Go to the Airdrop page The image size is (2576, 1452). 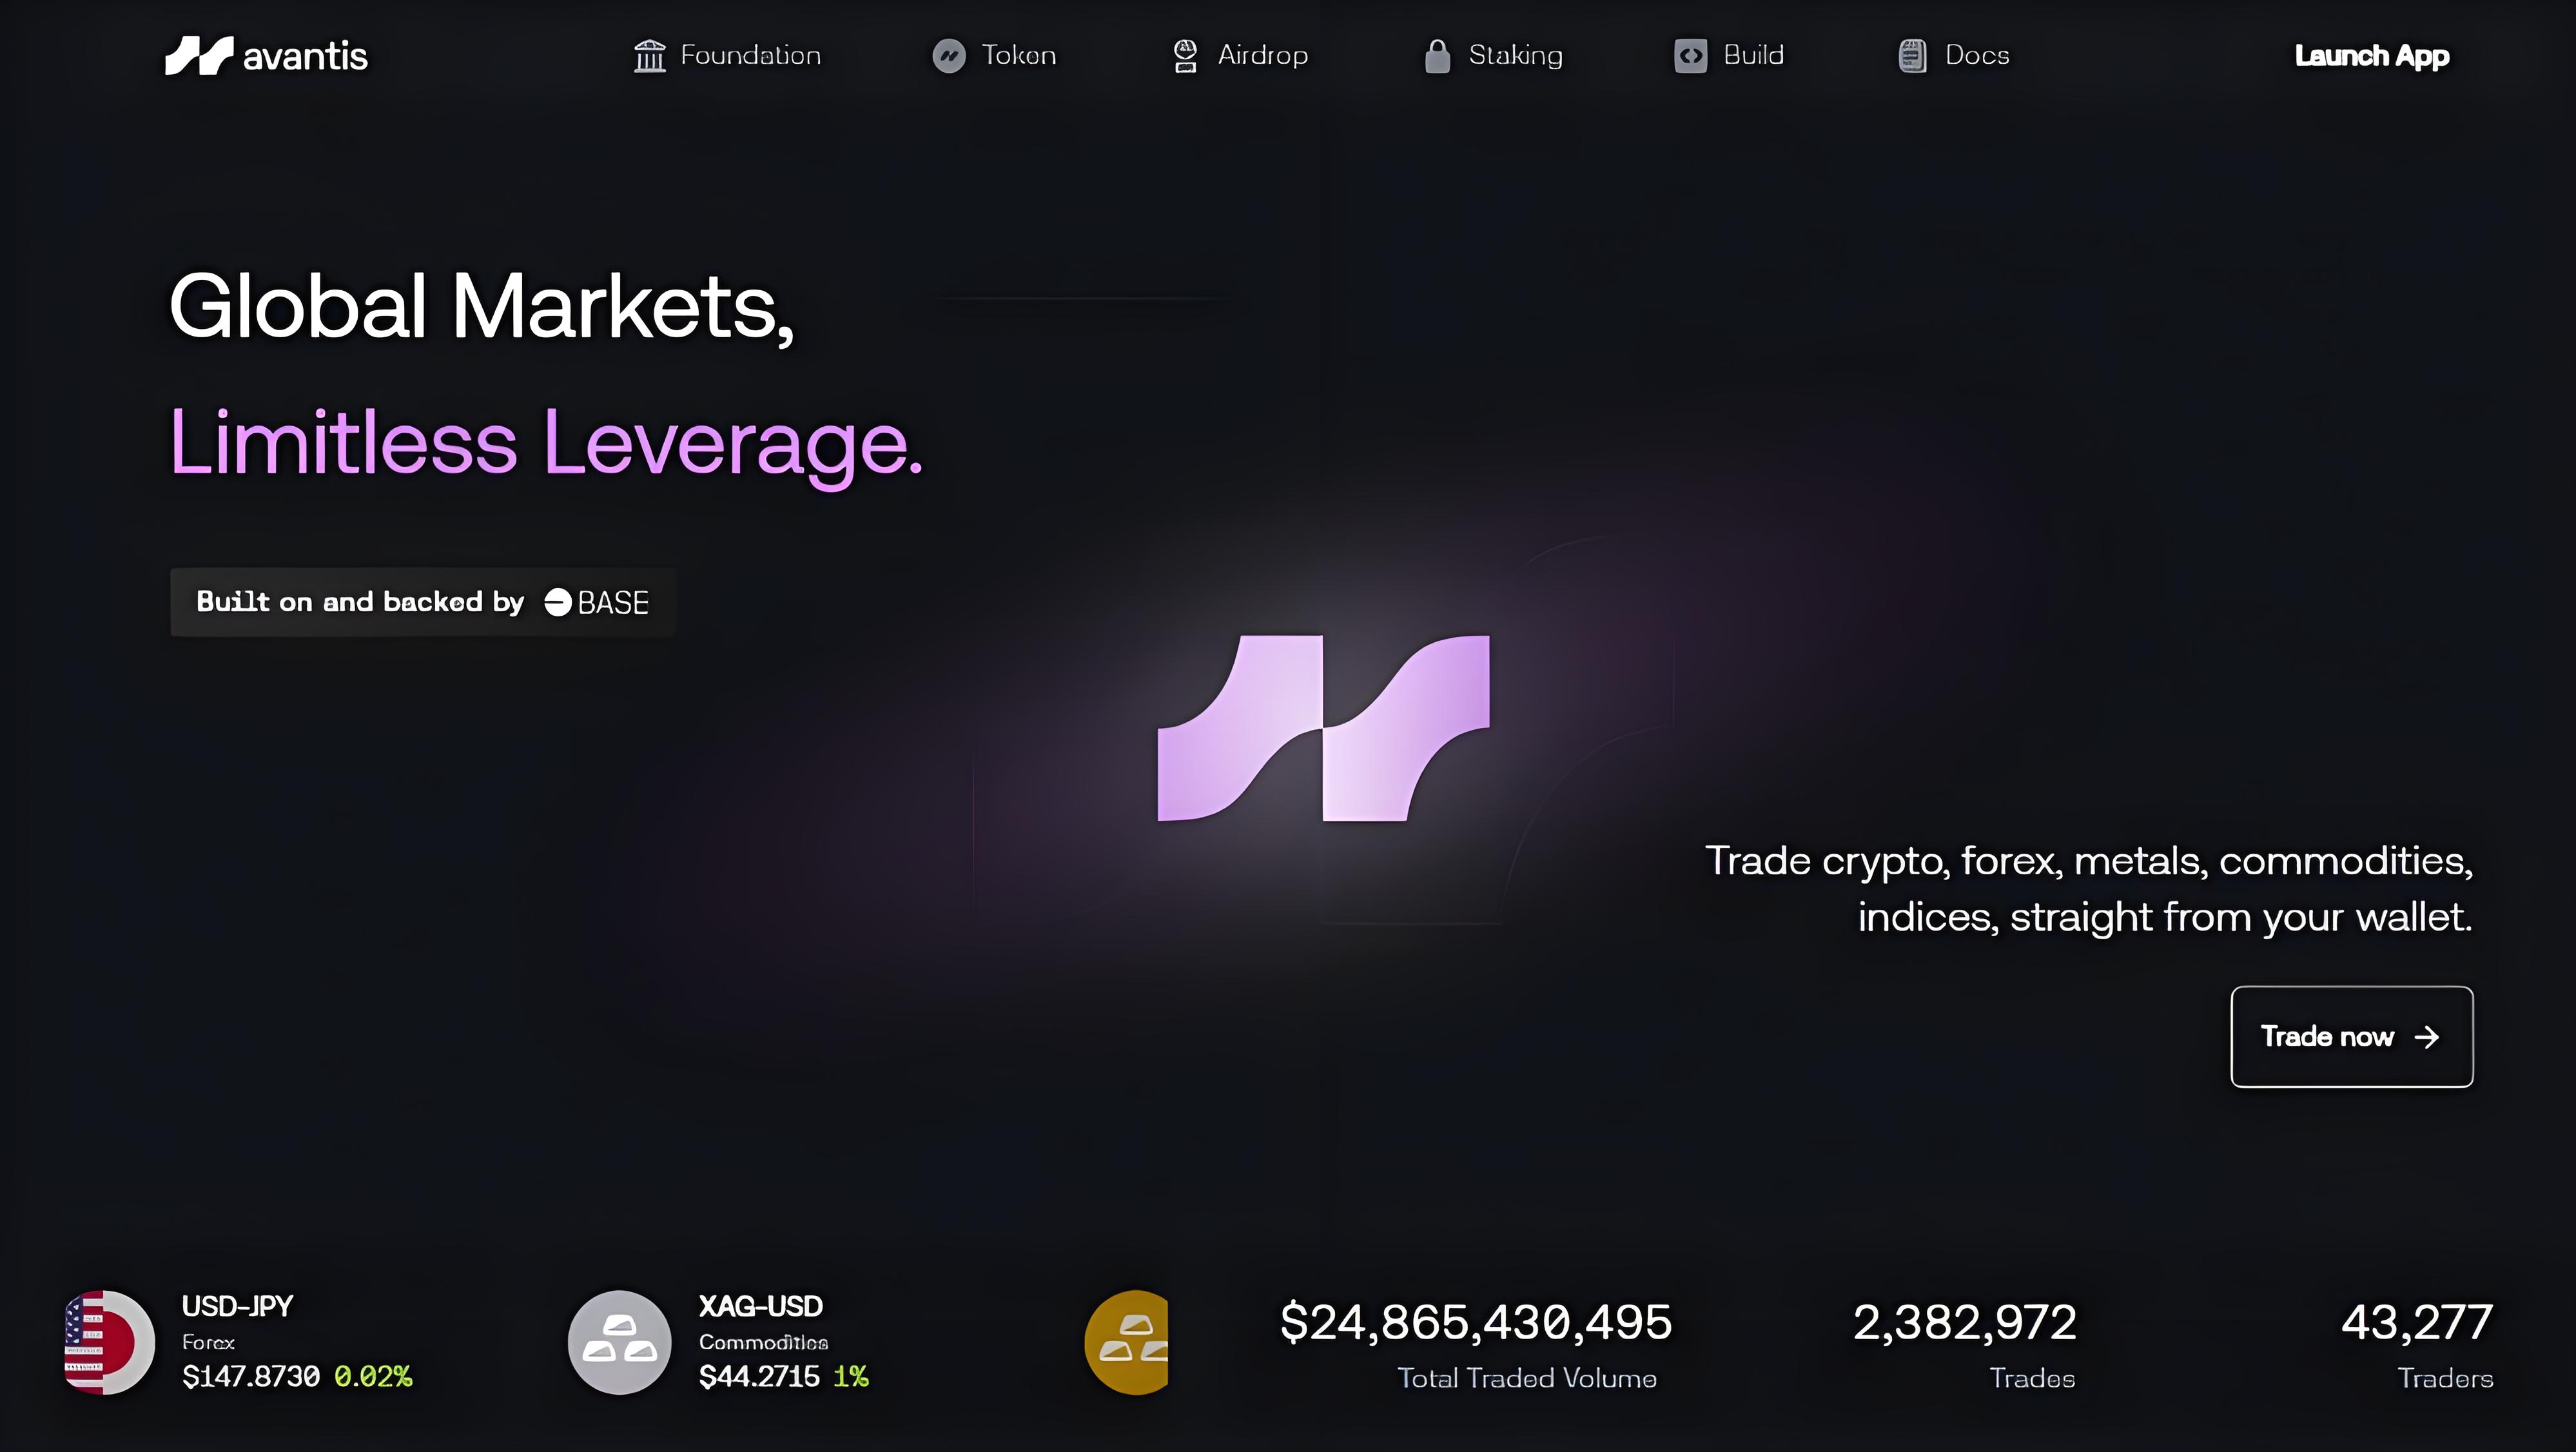click(x=1262, y=56)
